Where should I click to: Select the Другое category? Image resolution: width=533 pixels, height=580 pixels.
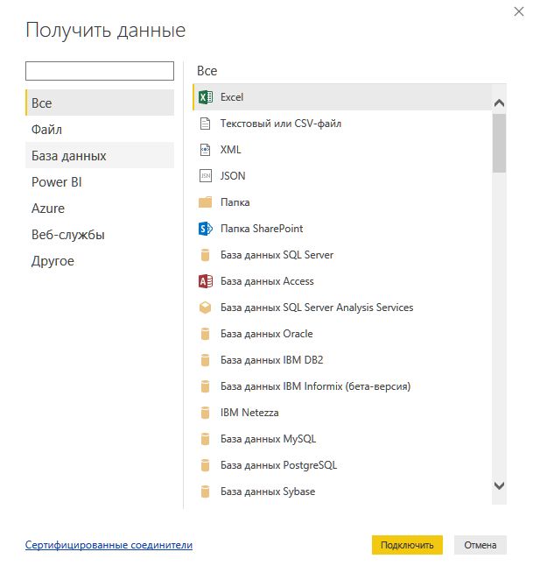click(100, 261)
